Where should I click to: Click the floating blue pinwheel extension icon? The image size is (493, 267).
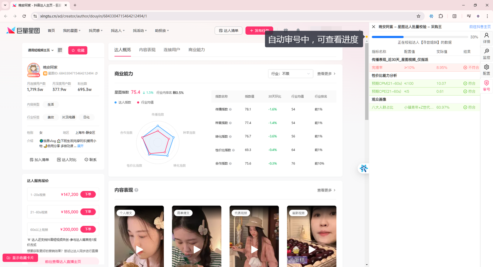[364, 168]
